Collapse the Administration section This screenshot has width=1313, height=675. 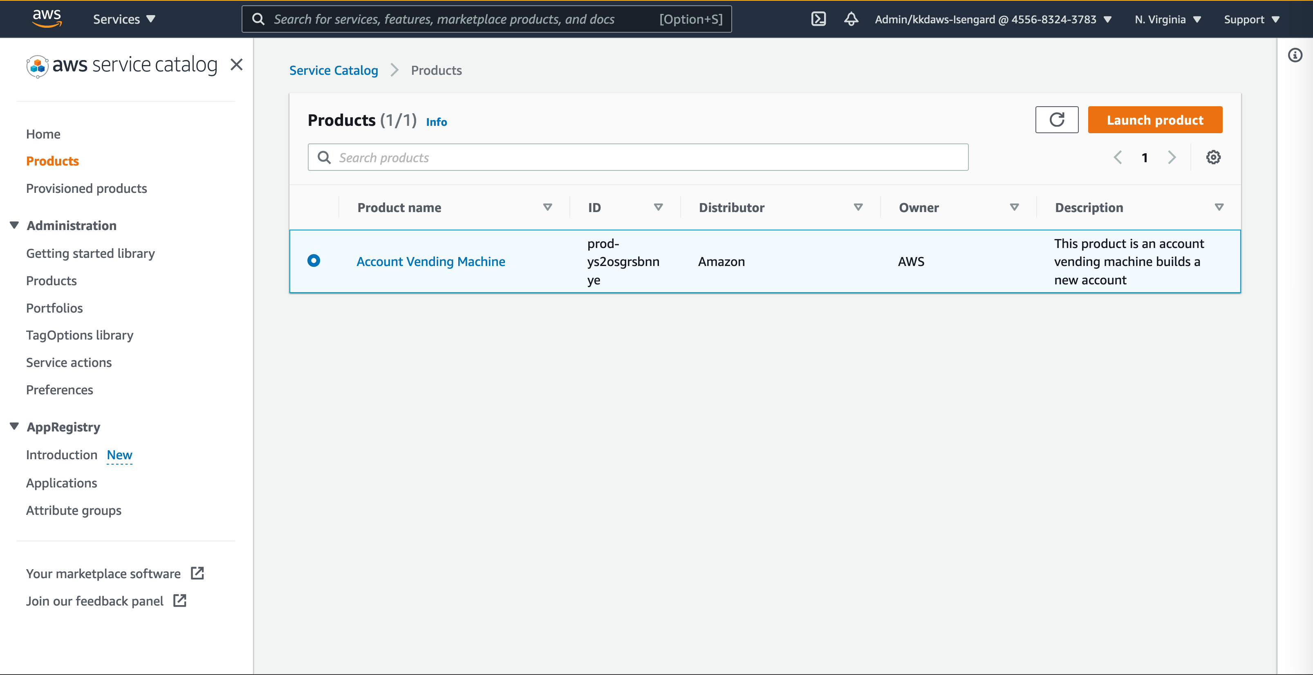click(14, 225)
